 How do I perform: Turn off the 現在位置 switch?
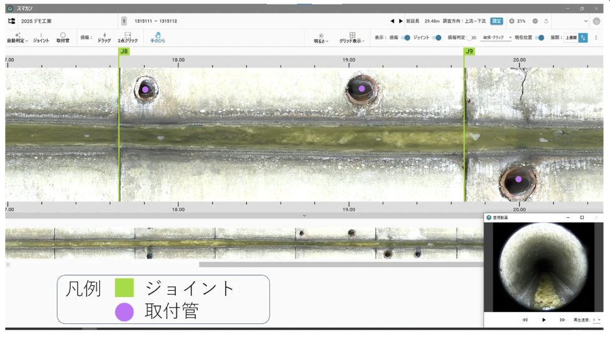click(x=540, y=38)
